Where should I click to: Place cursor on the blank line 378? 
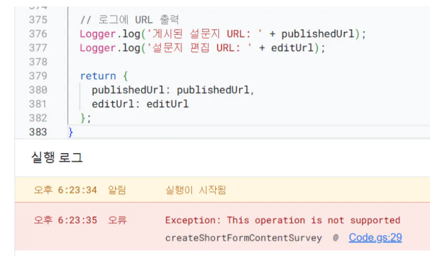click(x=247, y=62)
